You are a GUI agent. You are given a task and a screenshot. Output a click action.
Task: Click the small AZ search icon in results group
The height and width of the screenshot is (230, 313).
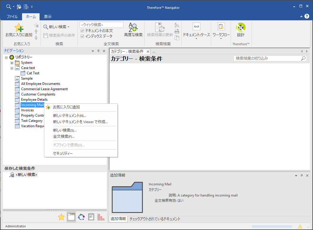point(177,25)
